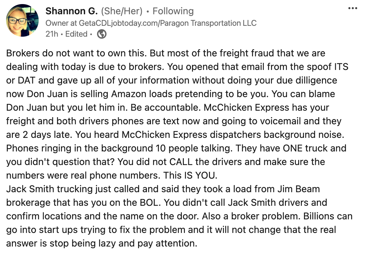Open Shannon G.'s profile photo

(23, 21)
